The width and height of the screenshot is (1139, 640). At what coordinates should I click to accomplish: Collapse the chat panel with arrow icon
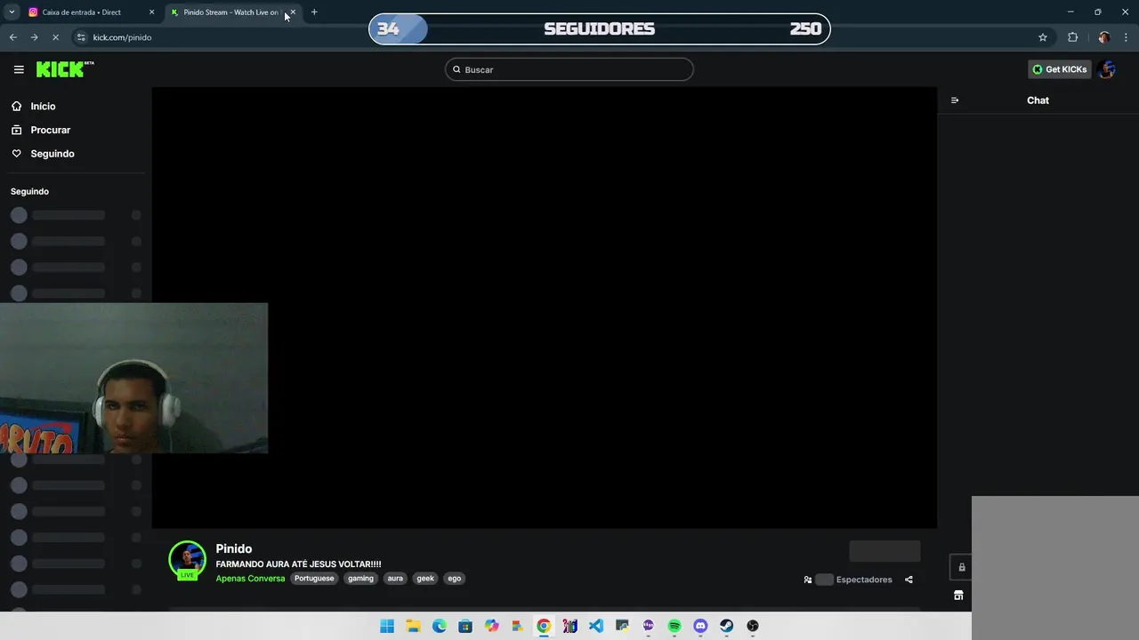coord(955,100)
